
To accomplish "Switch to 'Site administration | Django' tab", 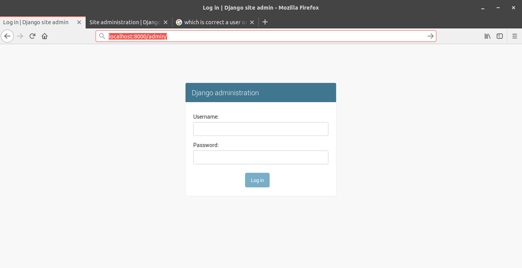I will click(129, 22).
